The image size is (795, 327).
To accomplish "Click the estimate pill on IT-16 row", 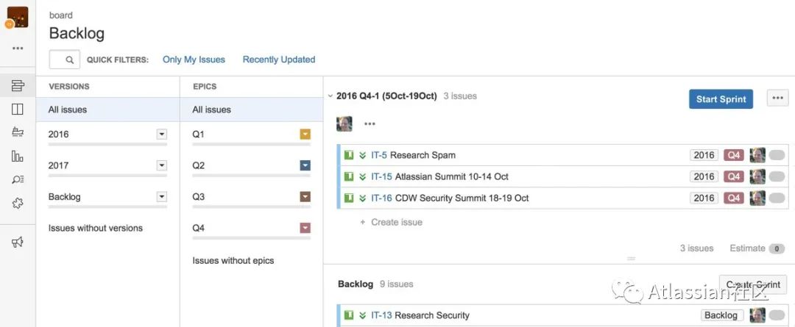I will point(777,198).
